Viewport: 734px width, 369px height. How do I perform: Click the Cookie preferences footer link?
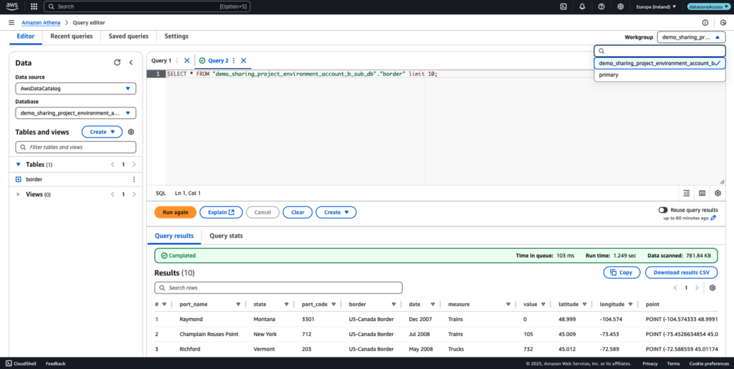click(x=709, y=363)
